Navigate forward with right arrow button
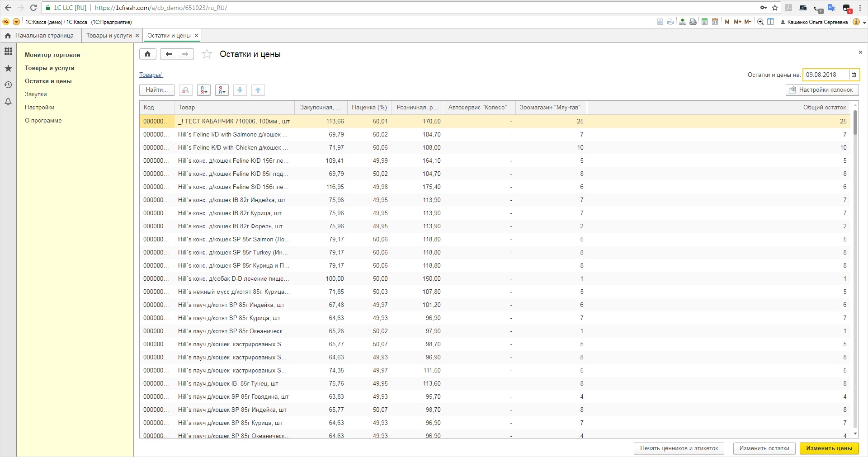The image size is (868, 457). coord(185,54)
